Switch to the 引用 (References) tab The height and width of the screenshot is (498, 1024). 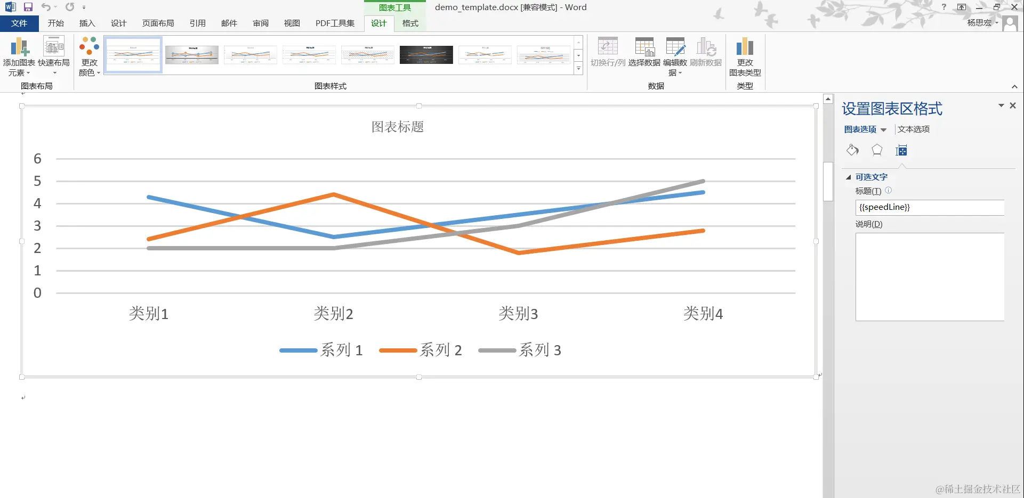coord(198,23)
